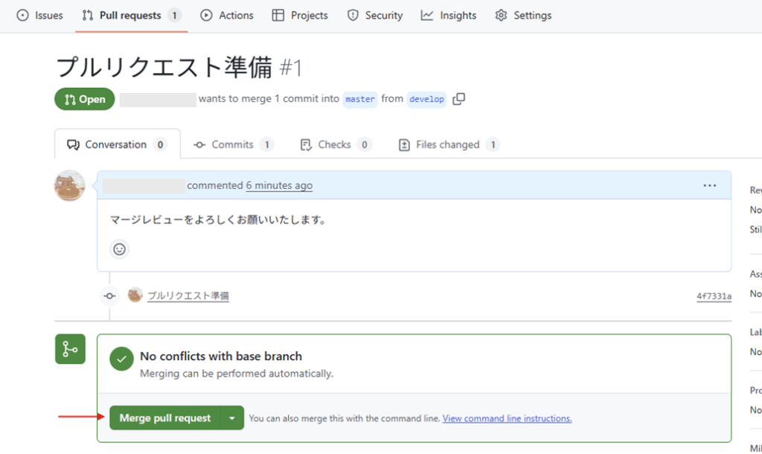Click the small commit author avatar
The image size is (762, 454).
[135, 295]
